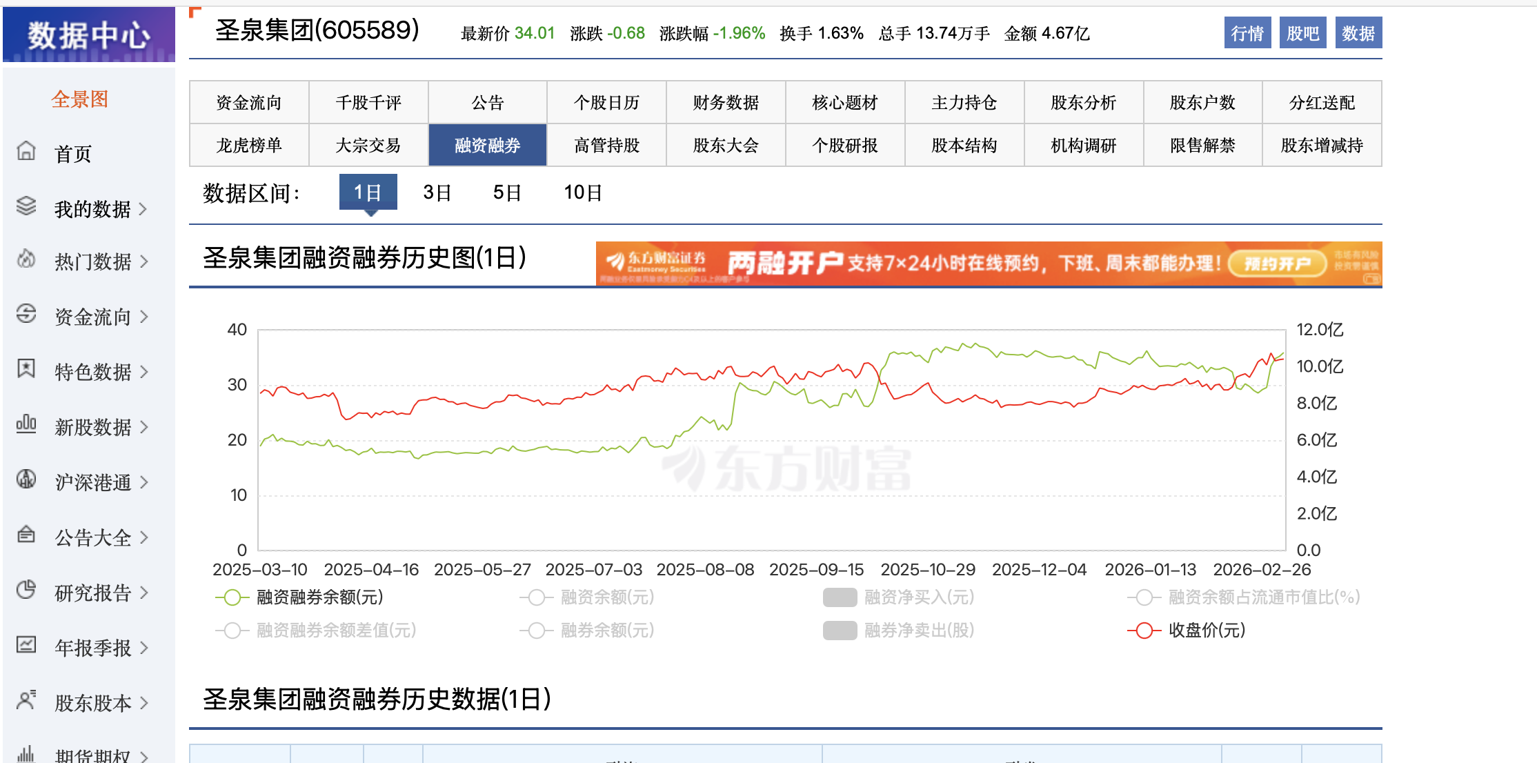Click the globe icon for 沪深港通
Viewport: 1537px width, 763px height.
(x=26, y=479)
